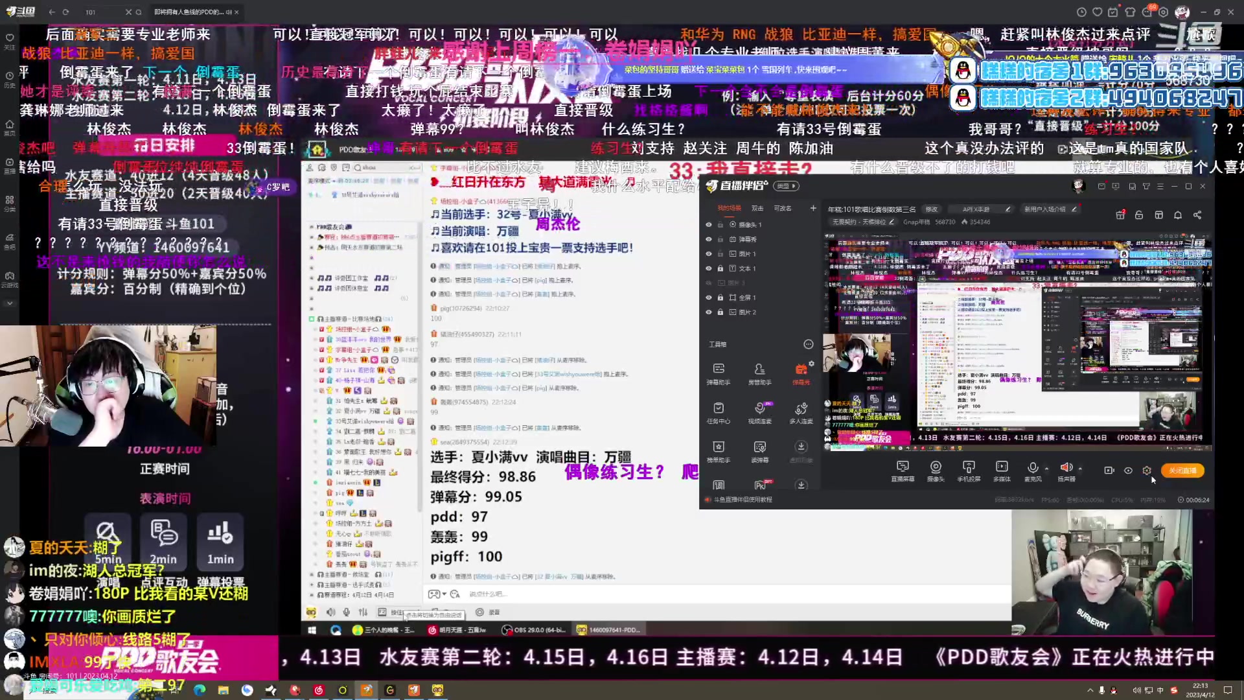Open 斗鱼直播伴侣使用教程 tutorial link
Viewport: 1244px width, 700px height.
click(743, 500)
